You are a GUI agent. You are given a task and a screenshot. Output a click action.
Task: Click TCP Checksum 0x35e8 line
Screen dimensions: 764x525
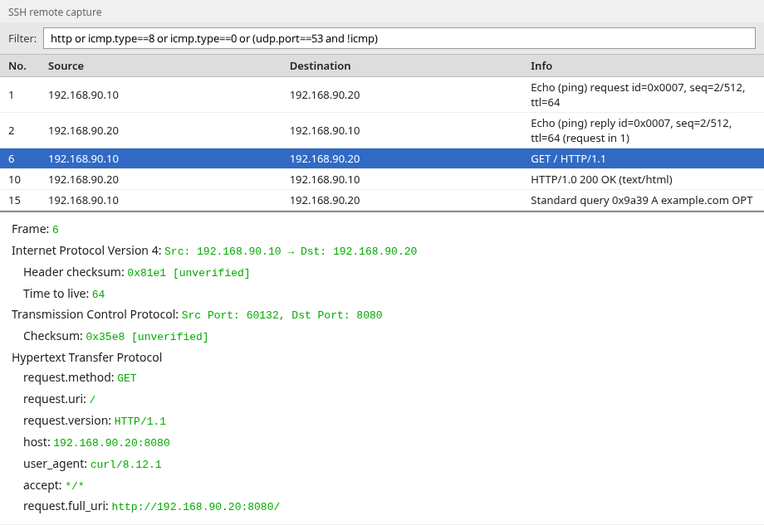(x=115, y=336)
